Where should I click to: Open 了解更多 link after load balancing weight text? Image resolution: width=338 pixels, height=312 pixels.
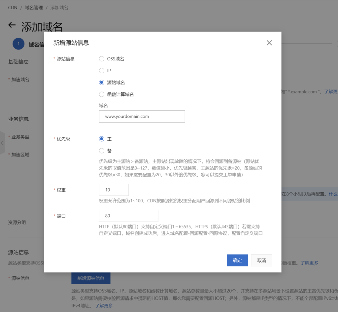[x=309, y=263]
